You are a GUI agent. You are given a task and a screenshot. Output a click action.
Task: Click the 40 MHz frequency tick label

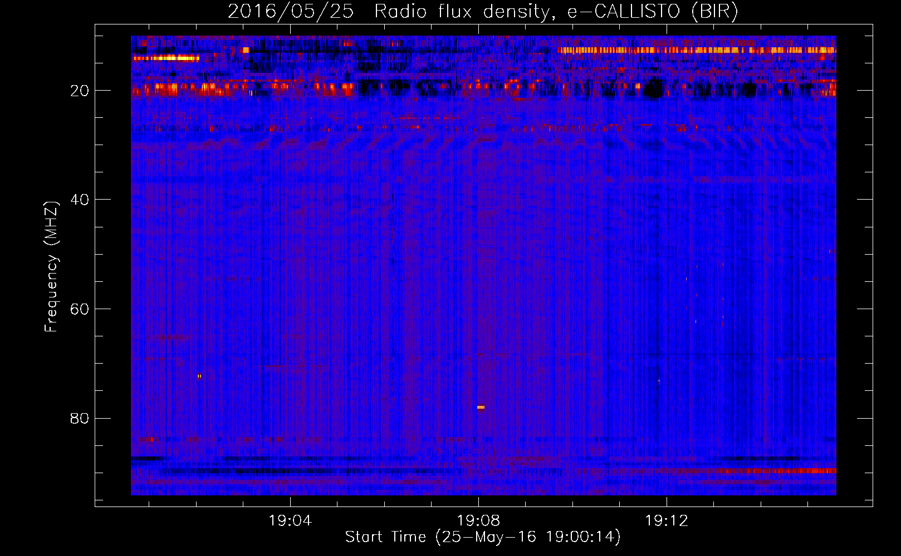pos(80,200)
